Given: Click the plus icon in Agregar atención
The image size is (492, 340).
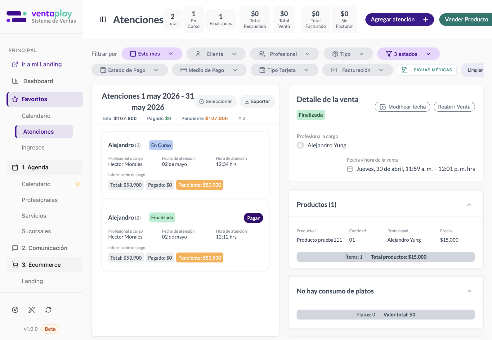Looking at the screenshot, I should pos(426,20).
